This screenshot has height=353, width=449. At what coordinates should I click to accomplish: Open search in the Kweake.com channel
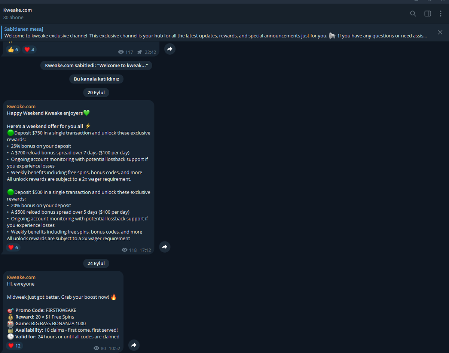[x=413, y=13]
